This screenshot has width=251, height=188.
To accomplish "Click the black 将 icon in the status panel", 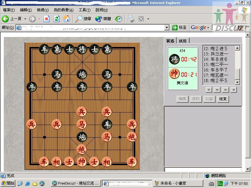I will click(x=174, y=59).
